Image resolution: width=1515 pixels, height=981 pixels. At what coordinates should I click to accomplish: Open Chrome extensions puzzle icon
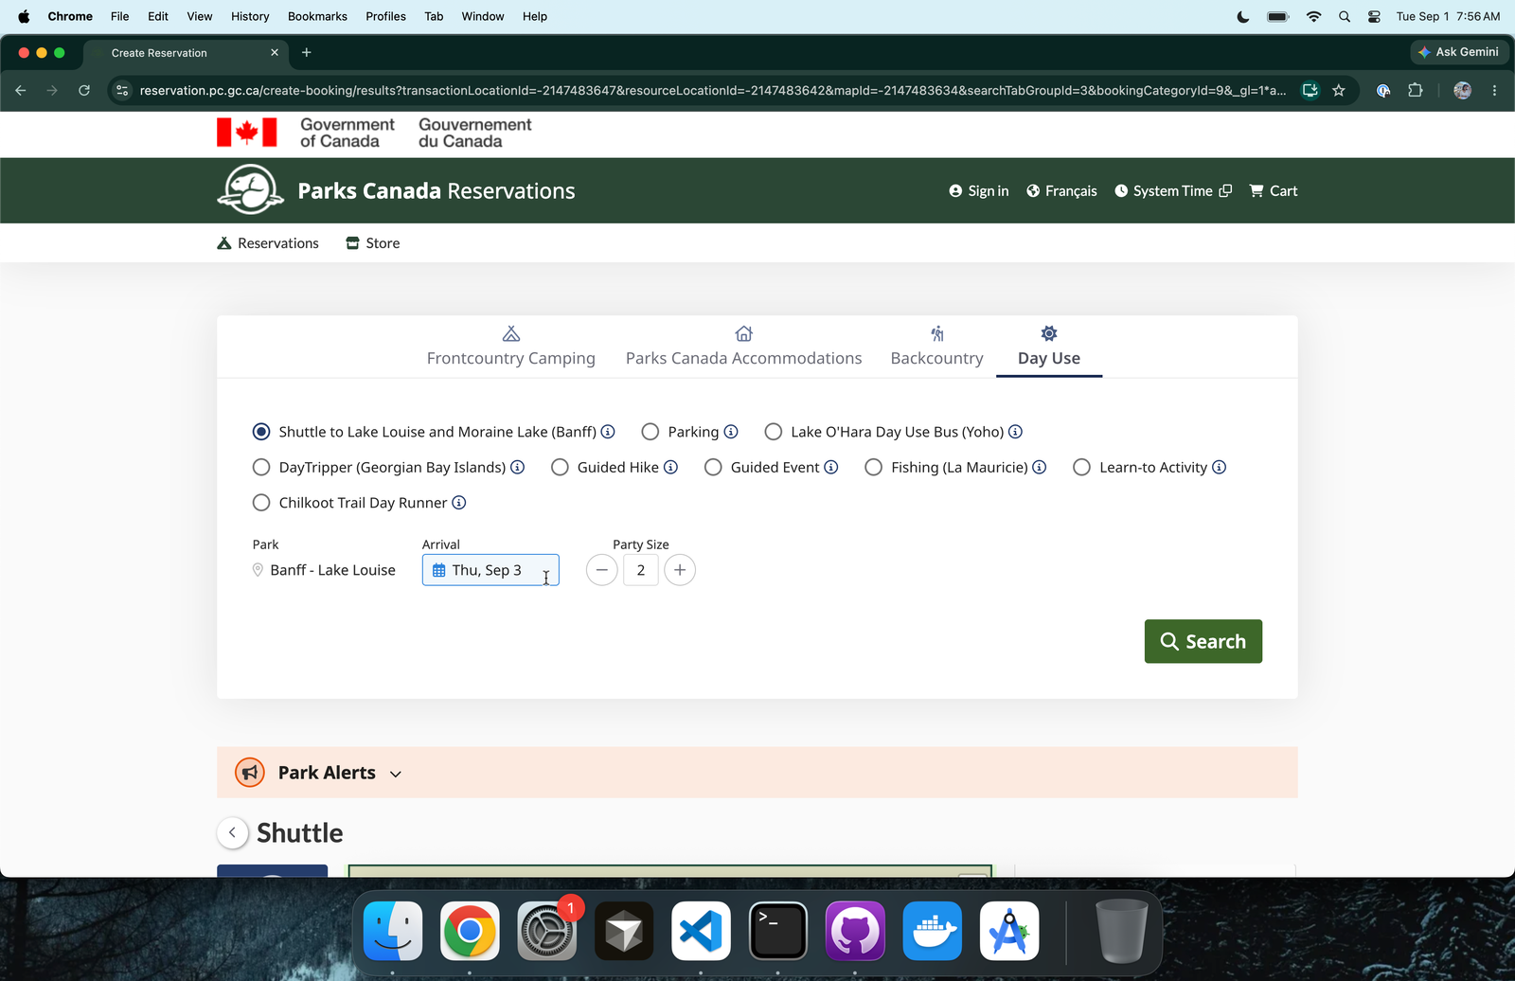pos(1416,90)
